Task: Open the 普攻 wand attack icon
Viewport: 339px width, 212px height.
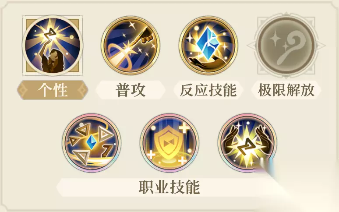Action: [131, 46]
